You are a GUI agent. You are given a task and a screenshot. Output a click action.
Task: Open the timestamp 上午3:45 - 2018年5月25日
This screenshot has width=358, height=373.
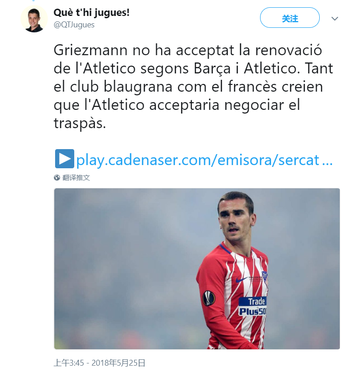[x=99, y=363]
